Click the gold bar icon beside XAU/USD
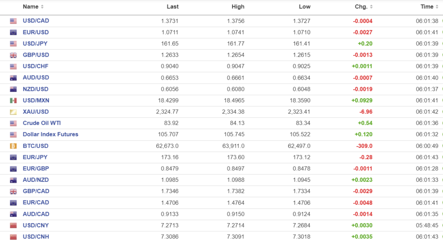 [13, 112]
